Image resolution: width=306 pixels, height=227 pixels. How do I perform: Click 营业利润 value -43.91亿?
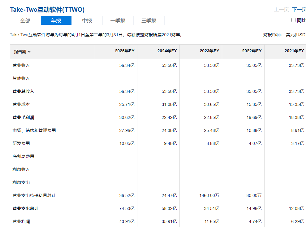click(126, 221)
